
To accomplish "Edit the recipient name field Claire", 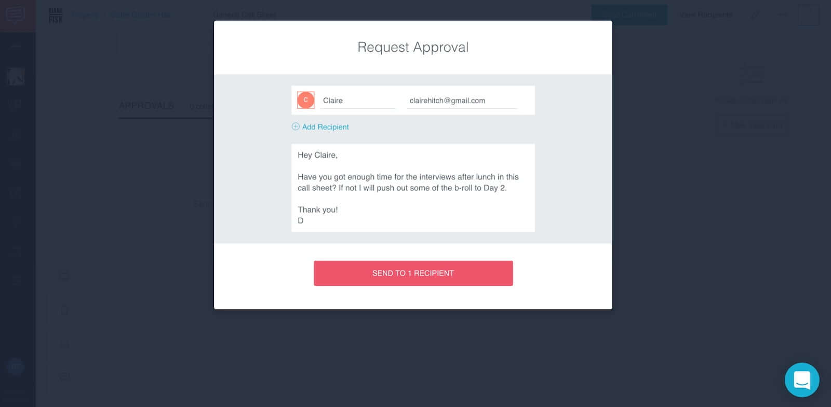I will point(358,101).
